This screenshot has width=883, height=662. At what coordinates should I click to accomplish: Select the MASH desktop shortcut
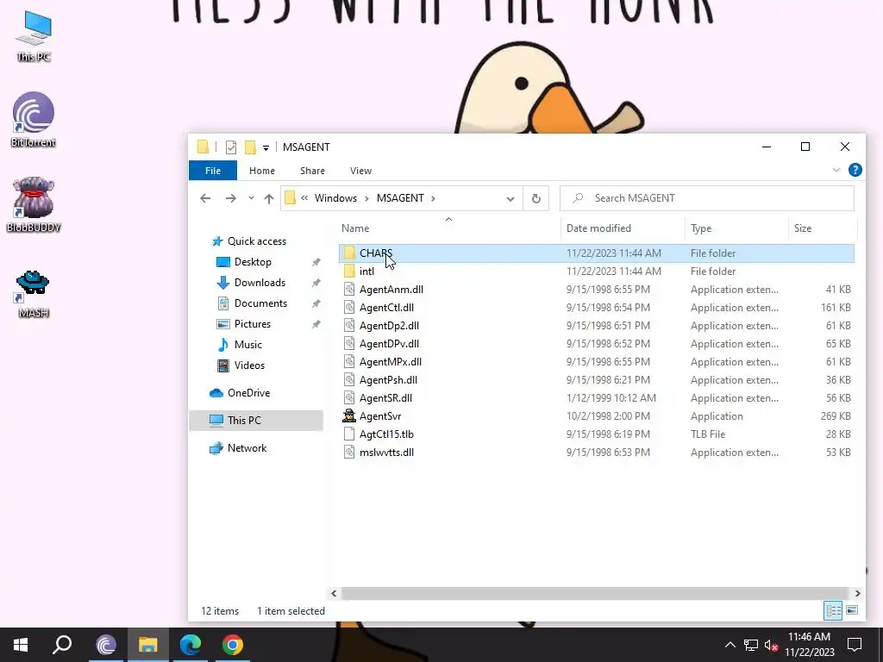tap(34, 293)
